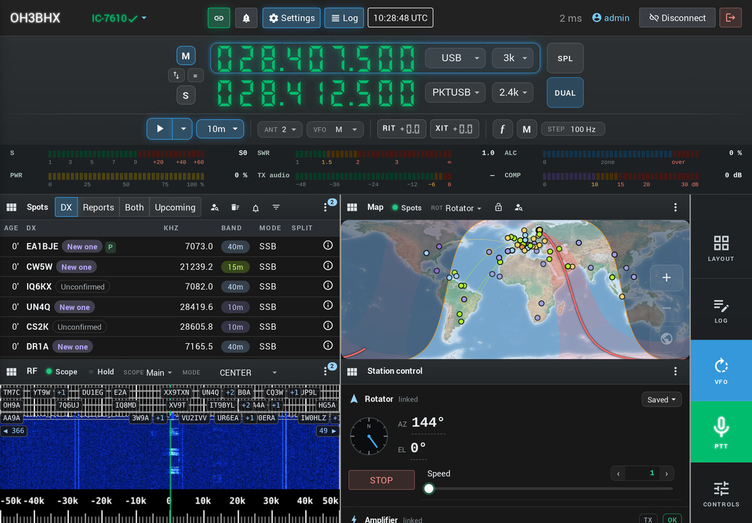Click the green PTT button
This screenshot has width=752, height=523.
[x=721, y=433]
